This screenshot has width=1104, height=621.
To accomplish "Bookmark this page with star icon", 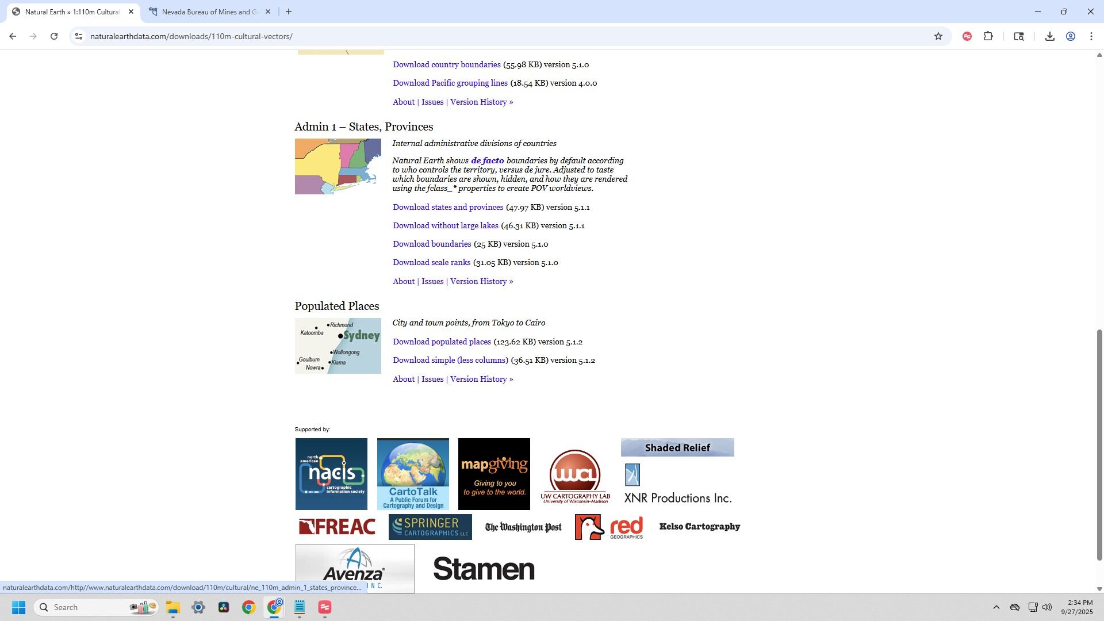I will tap(938, 36).
